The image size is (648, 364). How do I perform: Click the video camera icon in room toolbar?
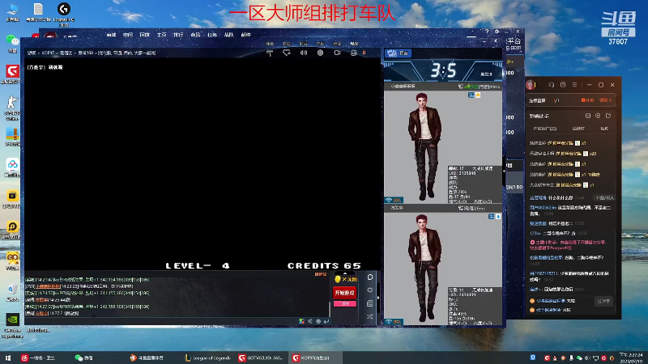click(337, 53)
